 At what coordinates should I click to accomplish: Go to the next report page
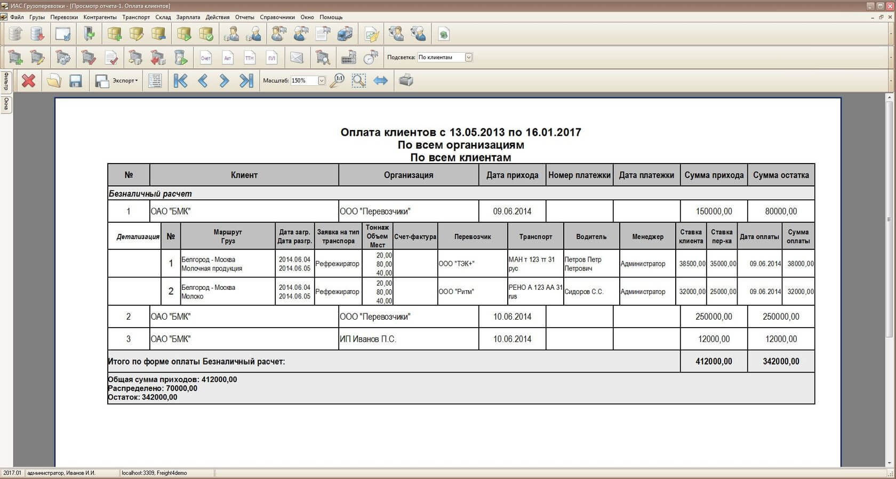tap(224, 80)
